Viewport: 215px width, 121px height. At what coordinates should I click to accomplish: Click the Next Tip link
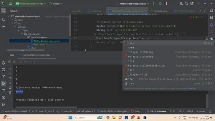point(192,88)
